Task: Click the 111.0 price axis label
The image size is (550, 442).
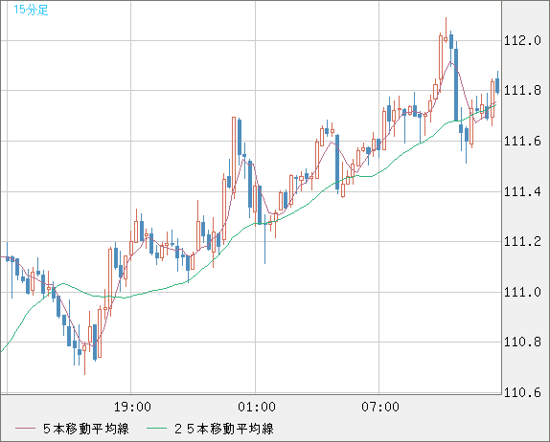Action: (522, 292)
